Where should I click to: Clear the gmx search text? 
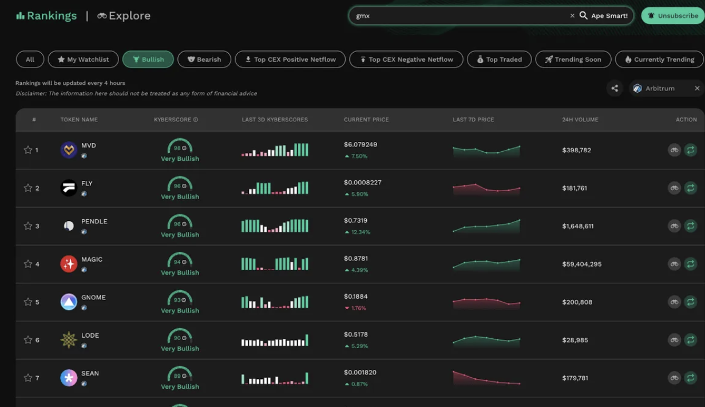(x=572, y=16)
